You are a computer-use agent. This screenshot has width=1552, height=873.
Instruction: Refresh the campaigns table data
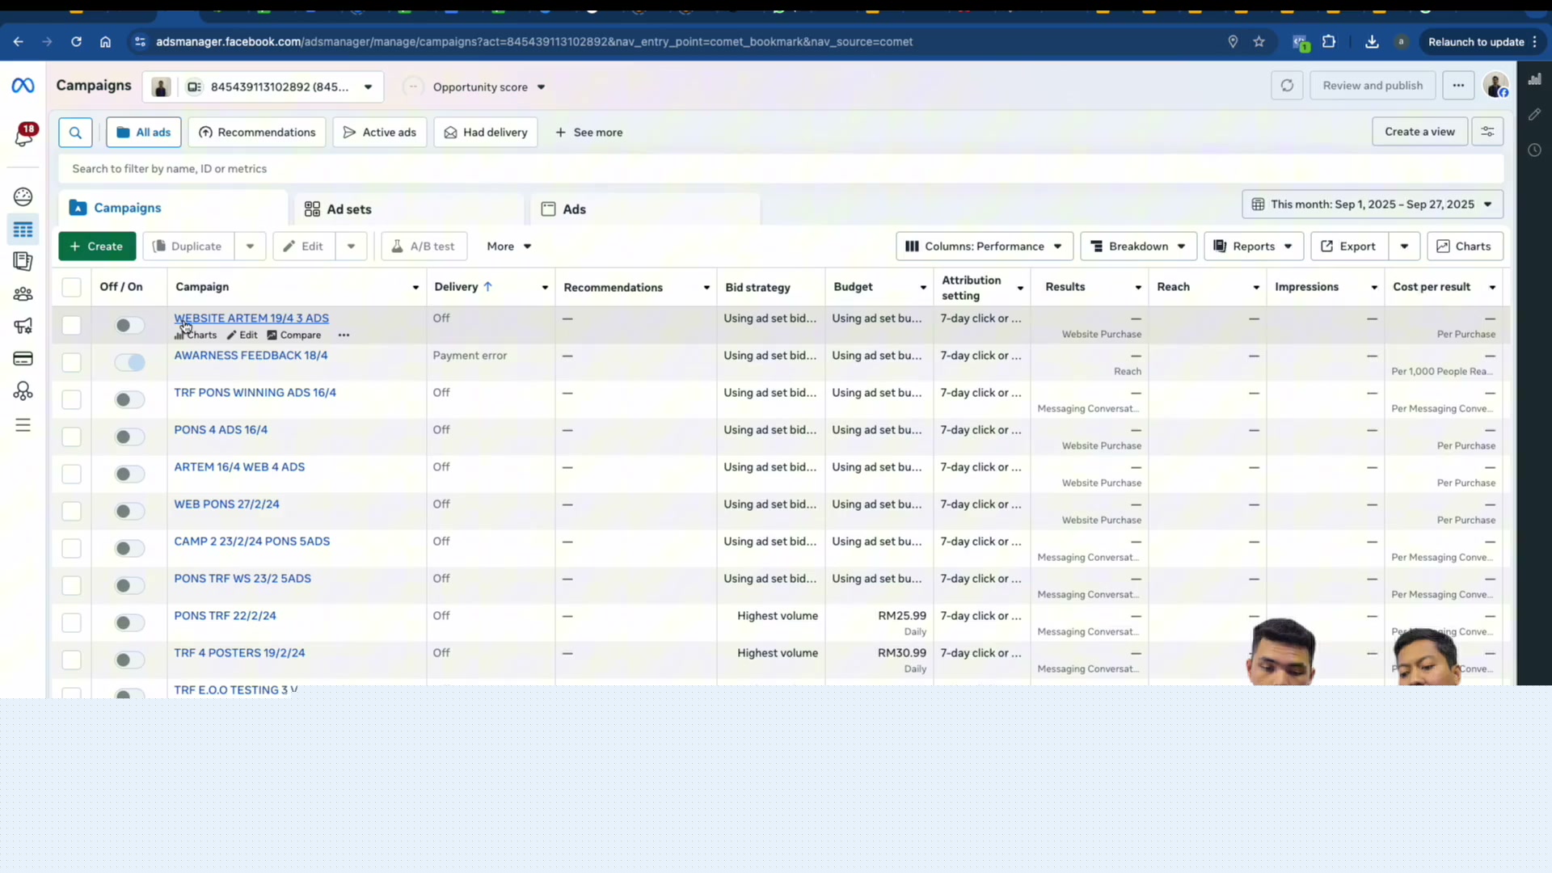click(x=1287, y=86)
